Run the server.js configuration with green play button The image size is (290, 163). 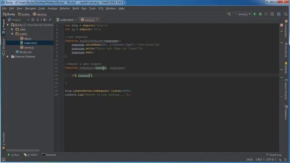point(255,14)
